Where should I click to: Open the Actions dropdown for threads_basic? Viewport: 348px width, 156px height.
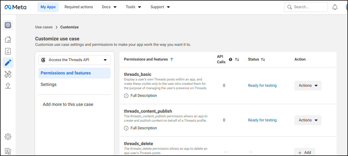pyautogui.click(x=308, y=86)
